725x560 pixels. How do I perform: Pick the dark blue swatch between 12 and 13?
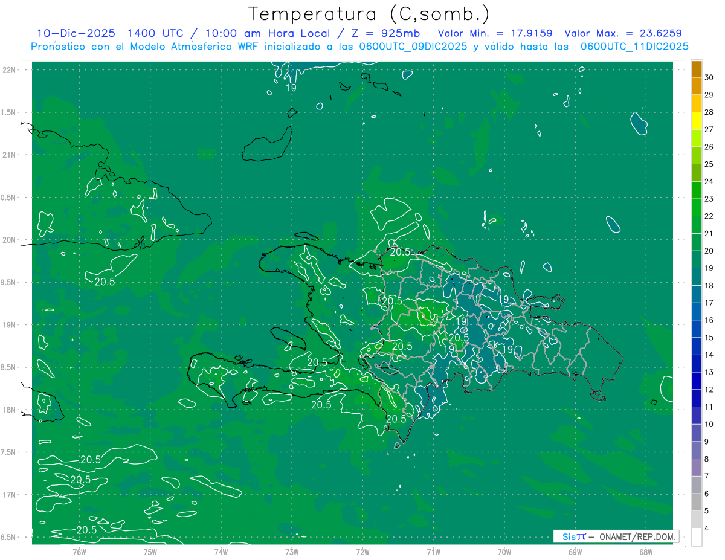tap(697, 381)
